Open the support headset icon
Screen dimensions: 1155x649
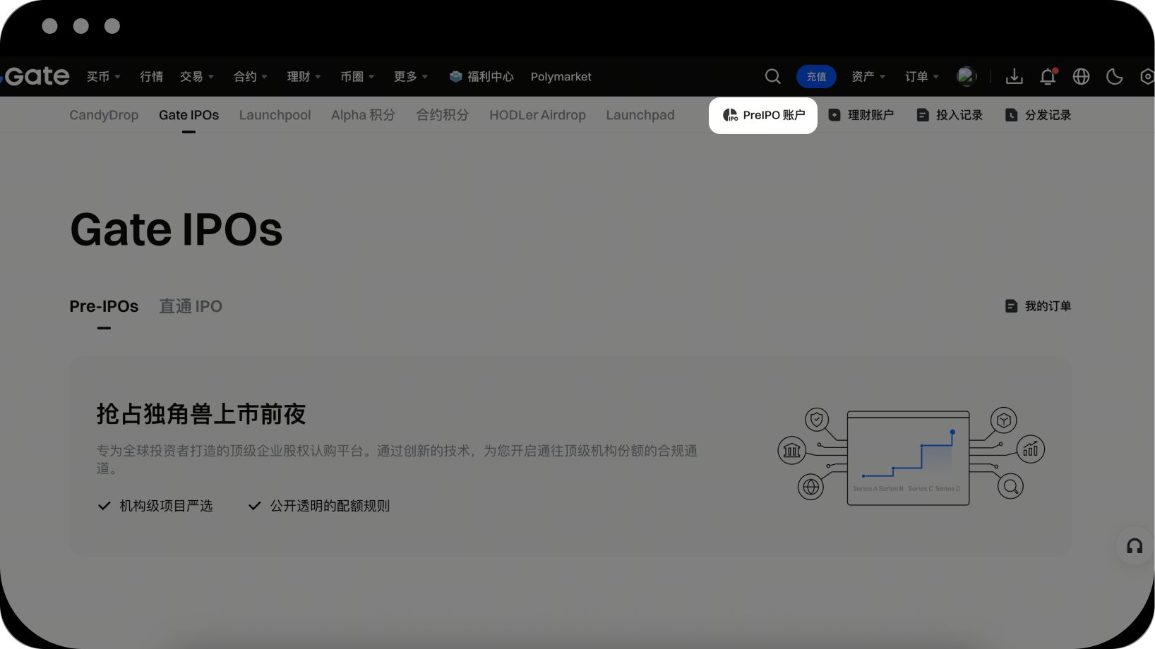(x=1135, y=546)
